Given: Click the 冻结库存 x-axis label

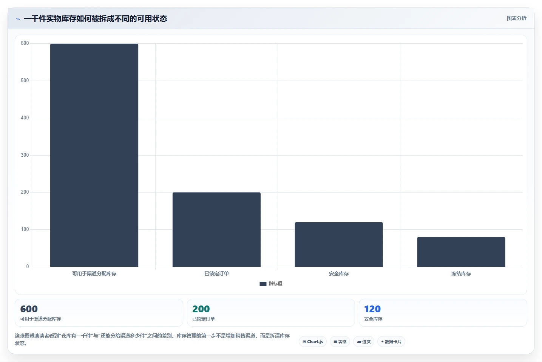Looking at the screenshot, I should pos(461,274).
